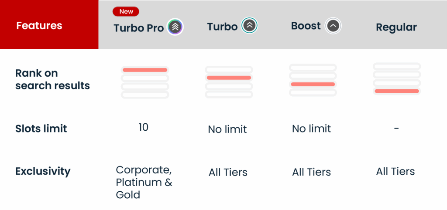Screen dimensions: 447x210
Task: Click the Exclusivity row label
Action: pyautogui.click(x=43, y=171)
